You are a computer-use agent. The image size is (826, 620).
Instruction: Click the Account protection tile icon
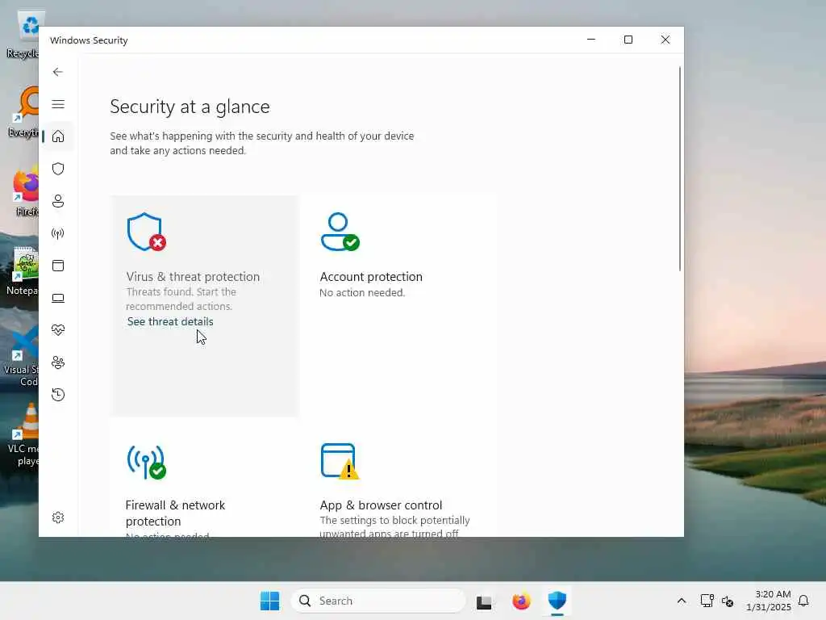click(340, 232)
